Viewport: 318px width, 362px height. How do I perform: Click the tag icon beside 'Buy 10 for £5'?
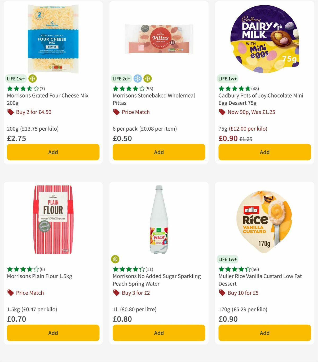pos(222,293)
